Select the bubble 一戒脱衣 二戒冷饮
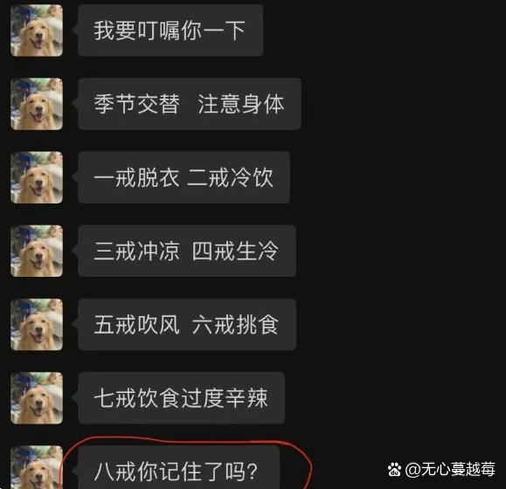This screenshot has width=506, height=489. click(x=184, y=177)
